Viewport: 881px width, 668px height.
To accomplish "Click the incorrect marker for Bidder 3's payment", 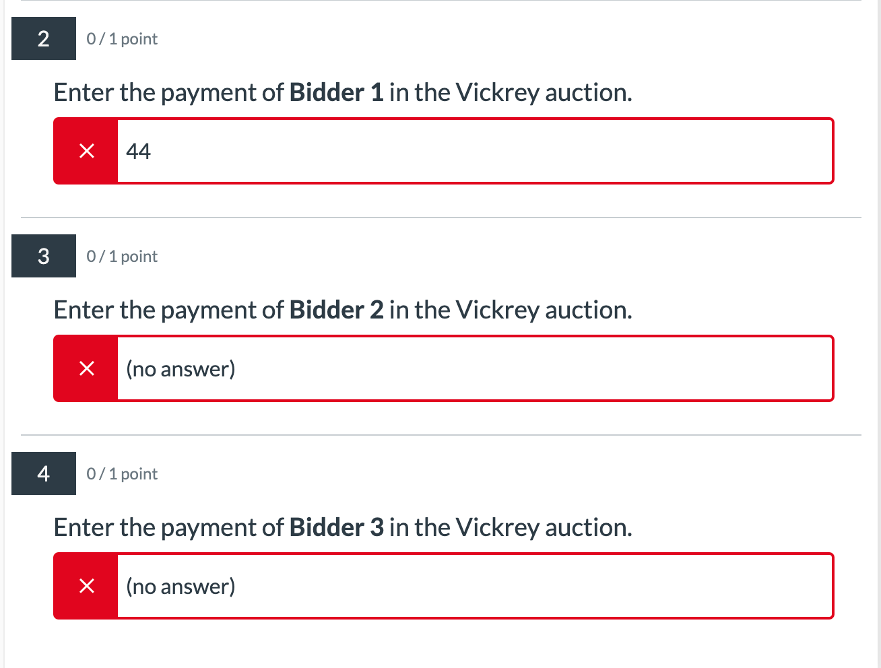I will click(86, 586).
